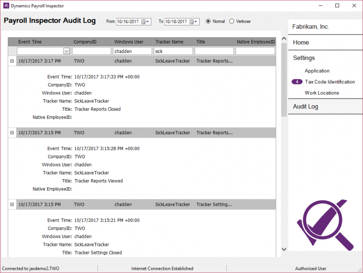Click the Tracker Name filter containing sick
Screen dimensions: 363x273
173,51
